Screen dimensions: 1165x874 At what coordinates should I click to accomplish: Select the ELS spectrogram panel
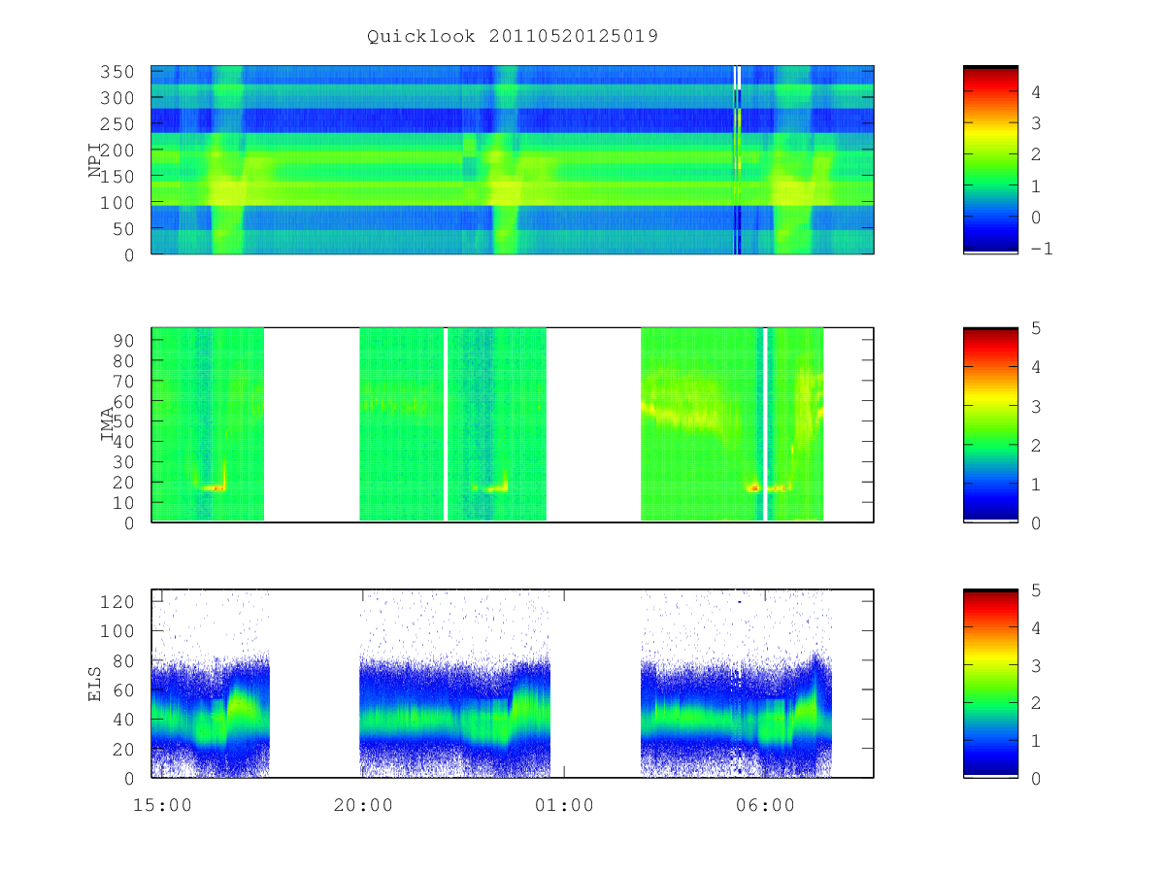(513, 684)
